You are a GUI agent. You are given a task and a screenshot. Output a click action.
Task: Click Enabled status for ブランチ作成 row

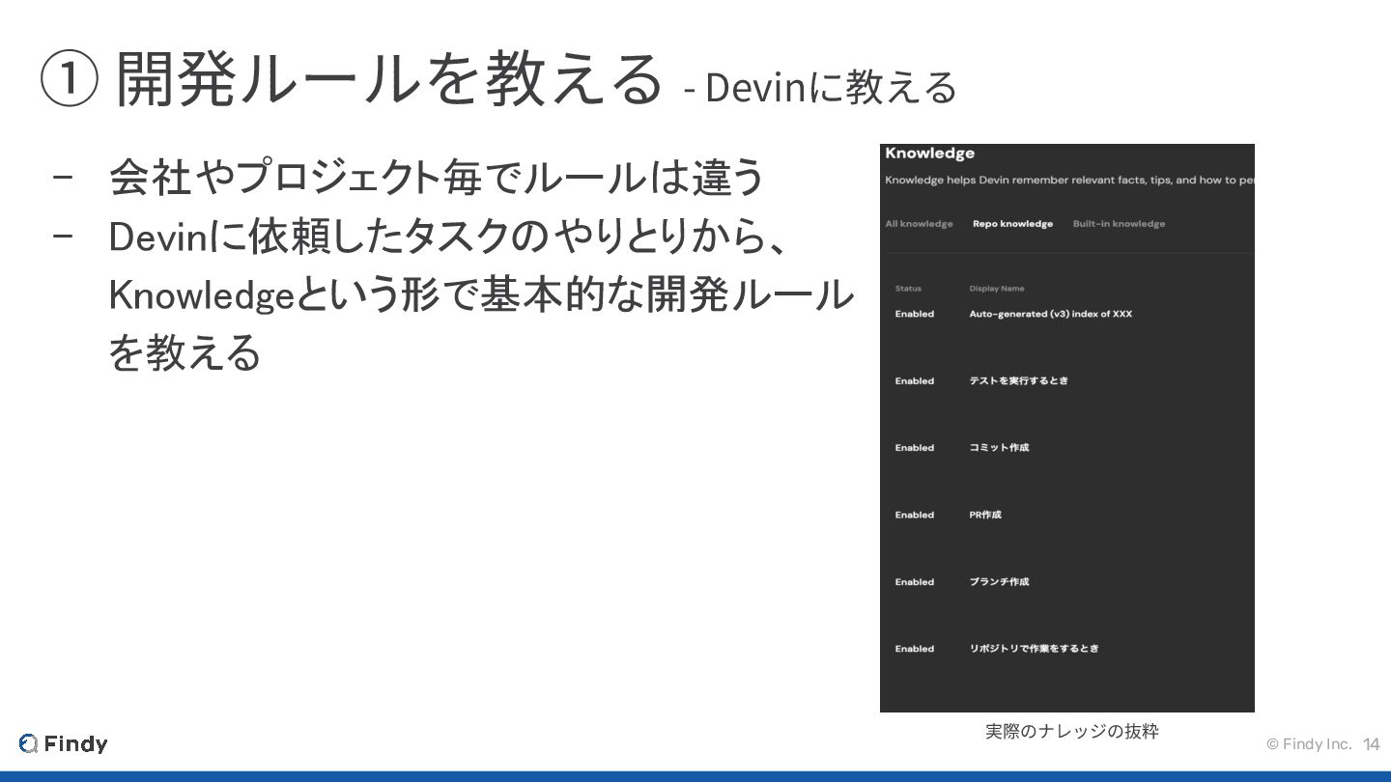point(914,582)
